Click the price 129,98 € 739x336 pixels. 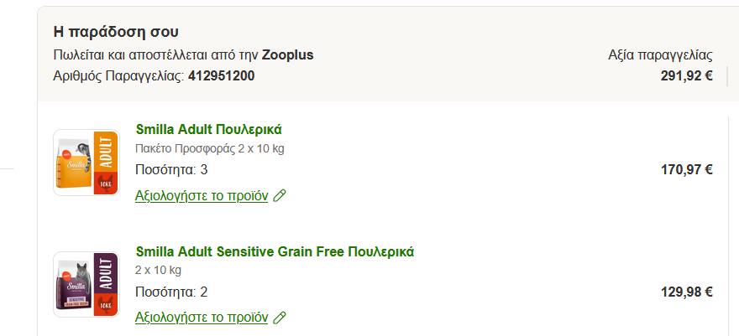686,292
